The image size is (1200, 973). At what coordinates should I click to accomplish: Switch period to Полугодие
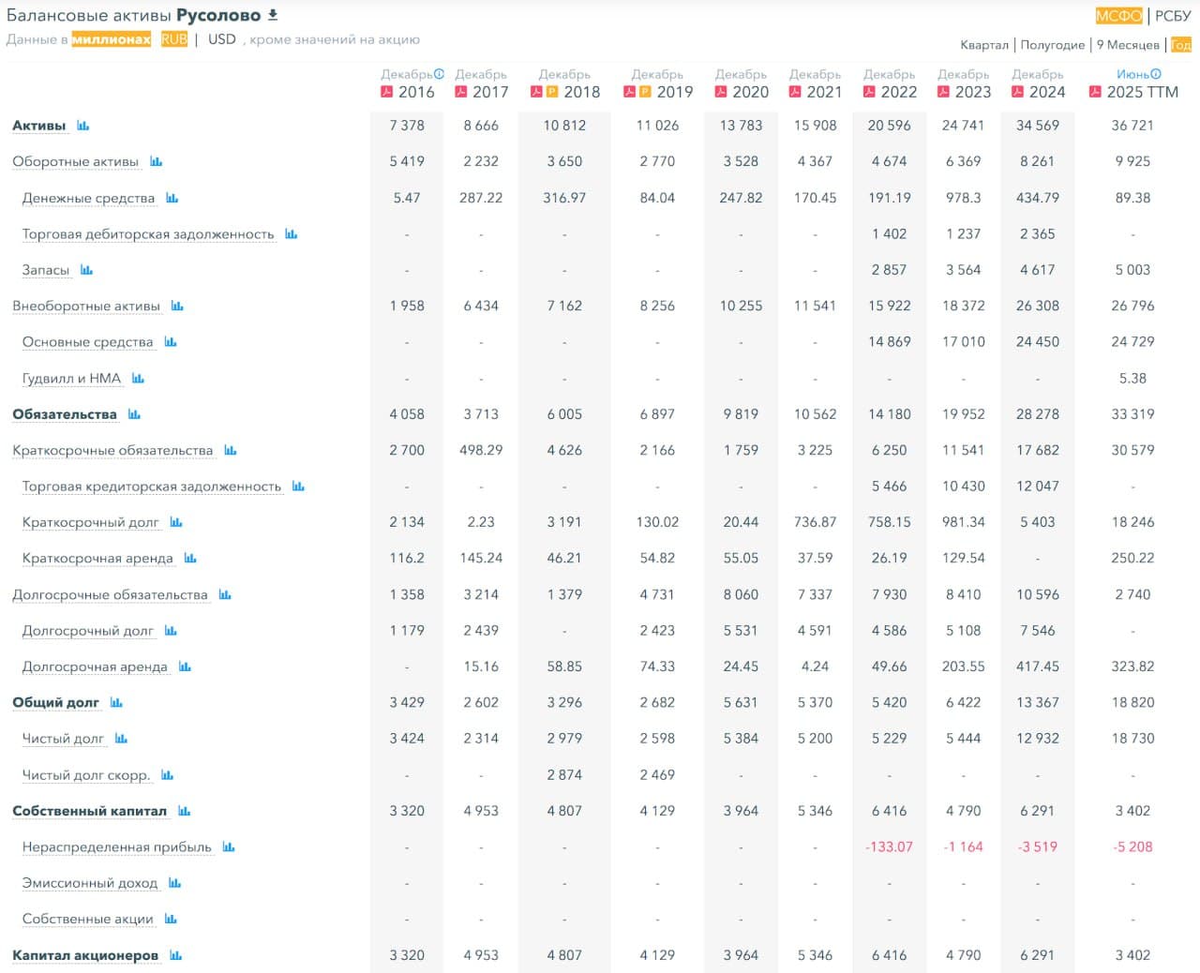1052,45
